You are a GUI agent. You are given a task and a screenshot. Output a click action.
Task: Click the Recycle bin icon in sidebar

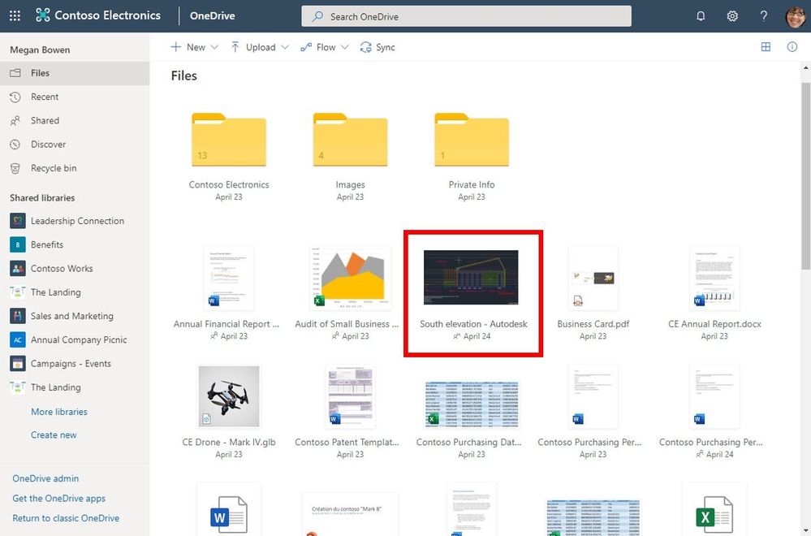[x=15, y=168]
